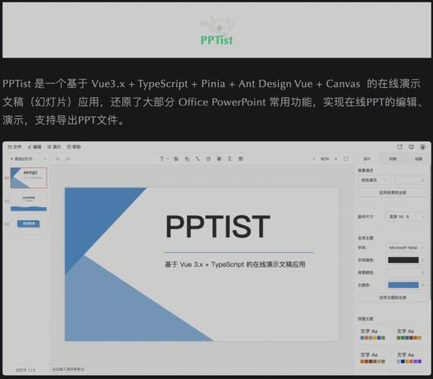Click the dark blue triangle shape on slide

pos(91,215)
